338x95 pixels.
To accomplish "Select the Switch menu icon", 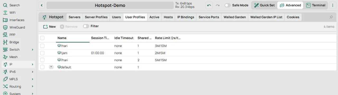I will click(x=5, y=50).
